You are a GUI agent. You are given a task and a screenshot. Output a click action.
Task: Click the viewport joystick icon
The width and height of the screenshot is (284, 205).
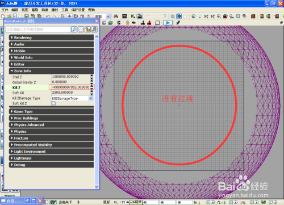coord(143,23)
